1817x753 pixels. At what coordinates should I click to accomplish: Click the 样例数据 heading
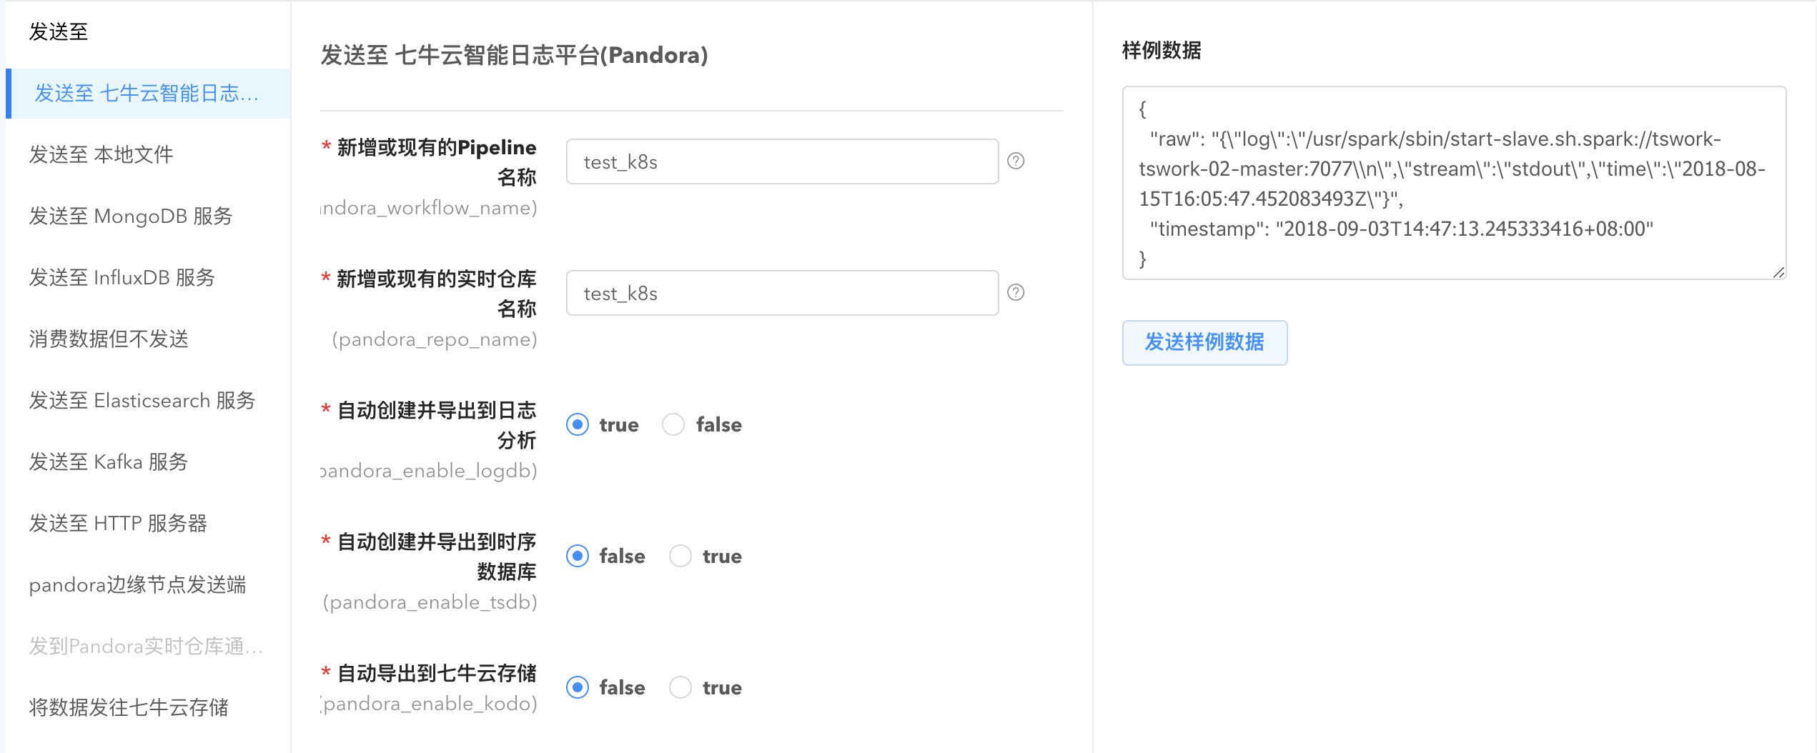click(1162, 51)
